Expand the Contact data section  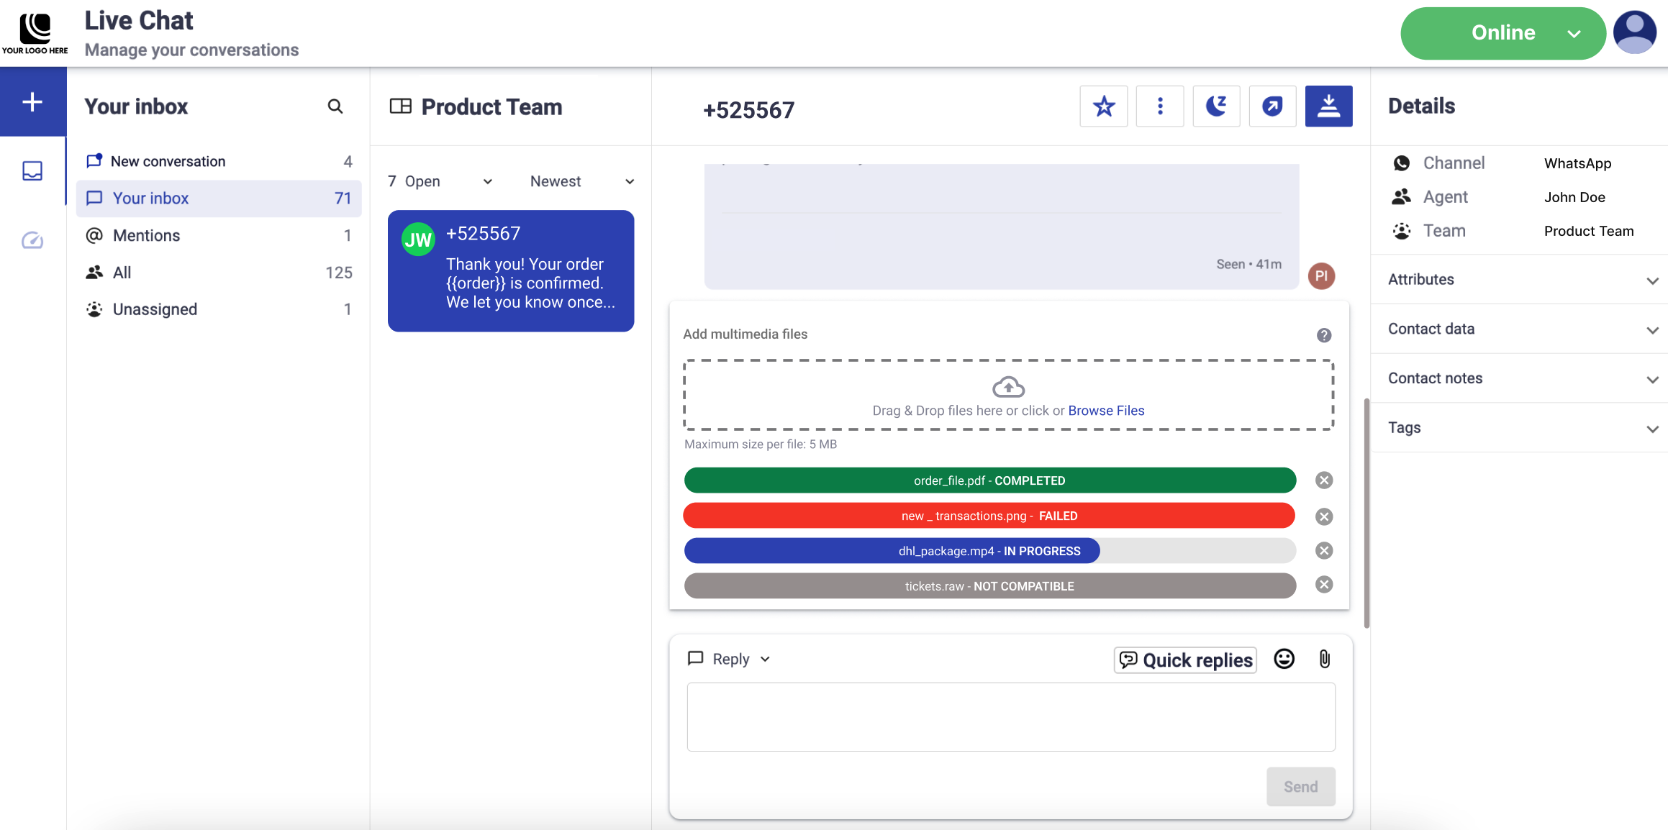pyautogui.click(x=1522, y=329)
